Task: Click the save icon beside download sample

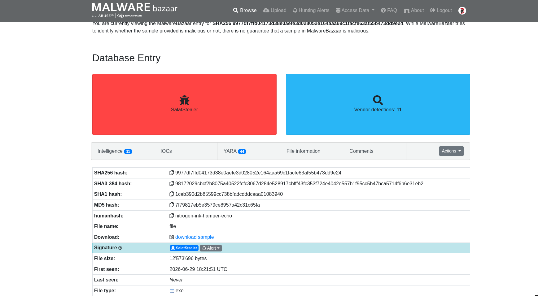Action: pos(172,237)
